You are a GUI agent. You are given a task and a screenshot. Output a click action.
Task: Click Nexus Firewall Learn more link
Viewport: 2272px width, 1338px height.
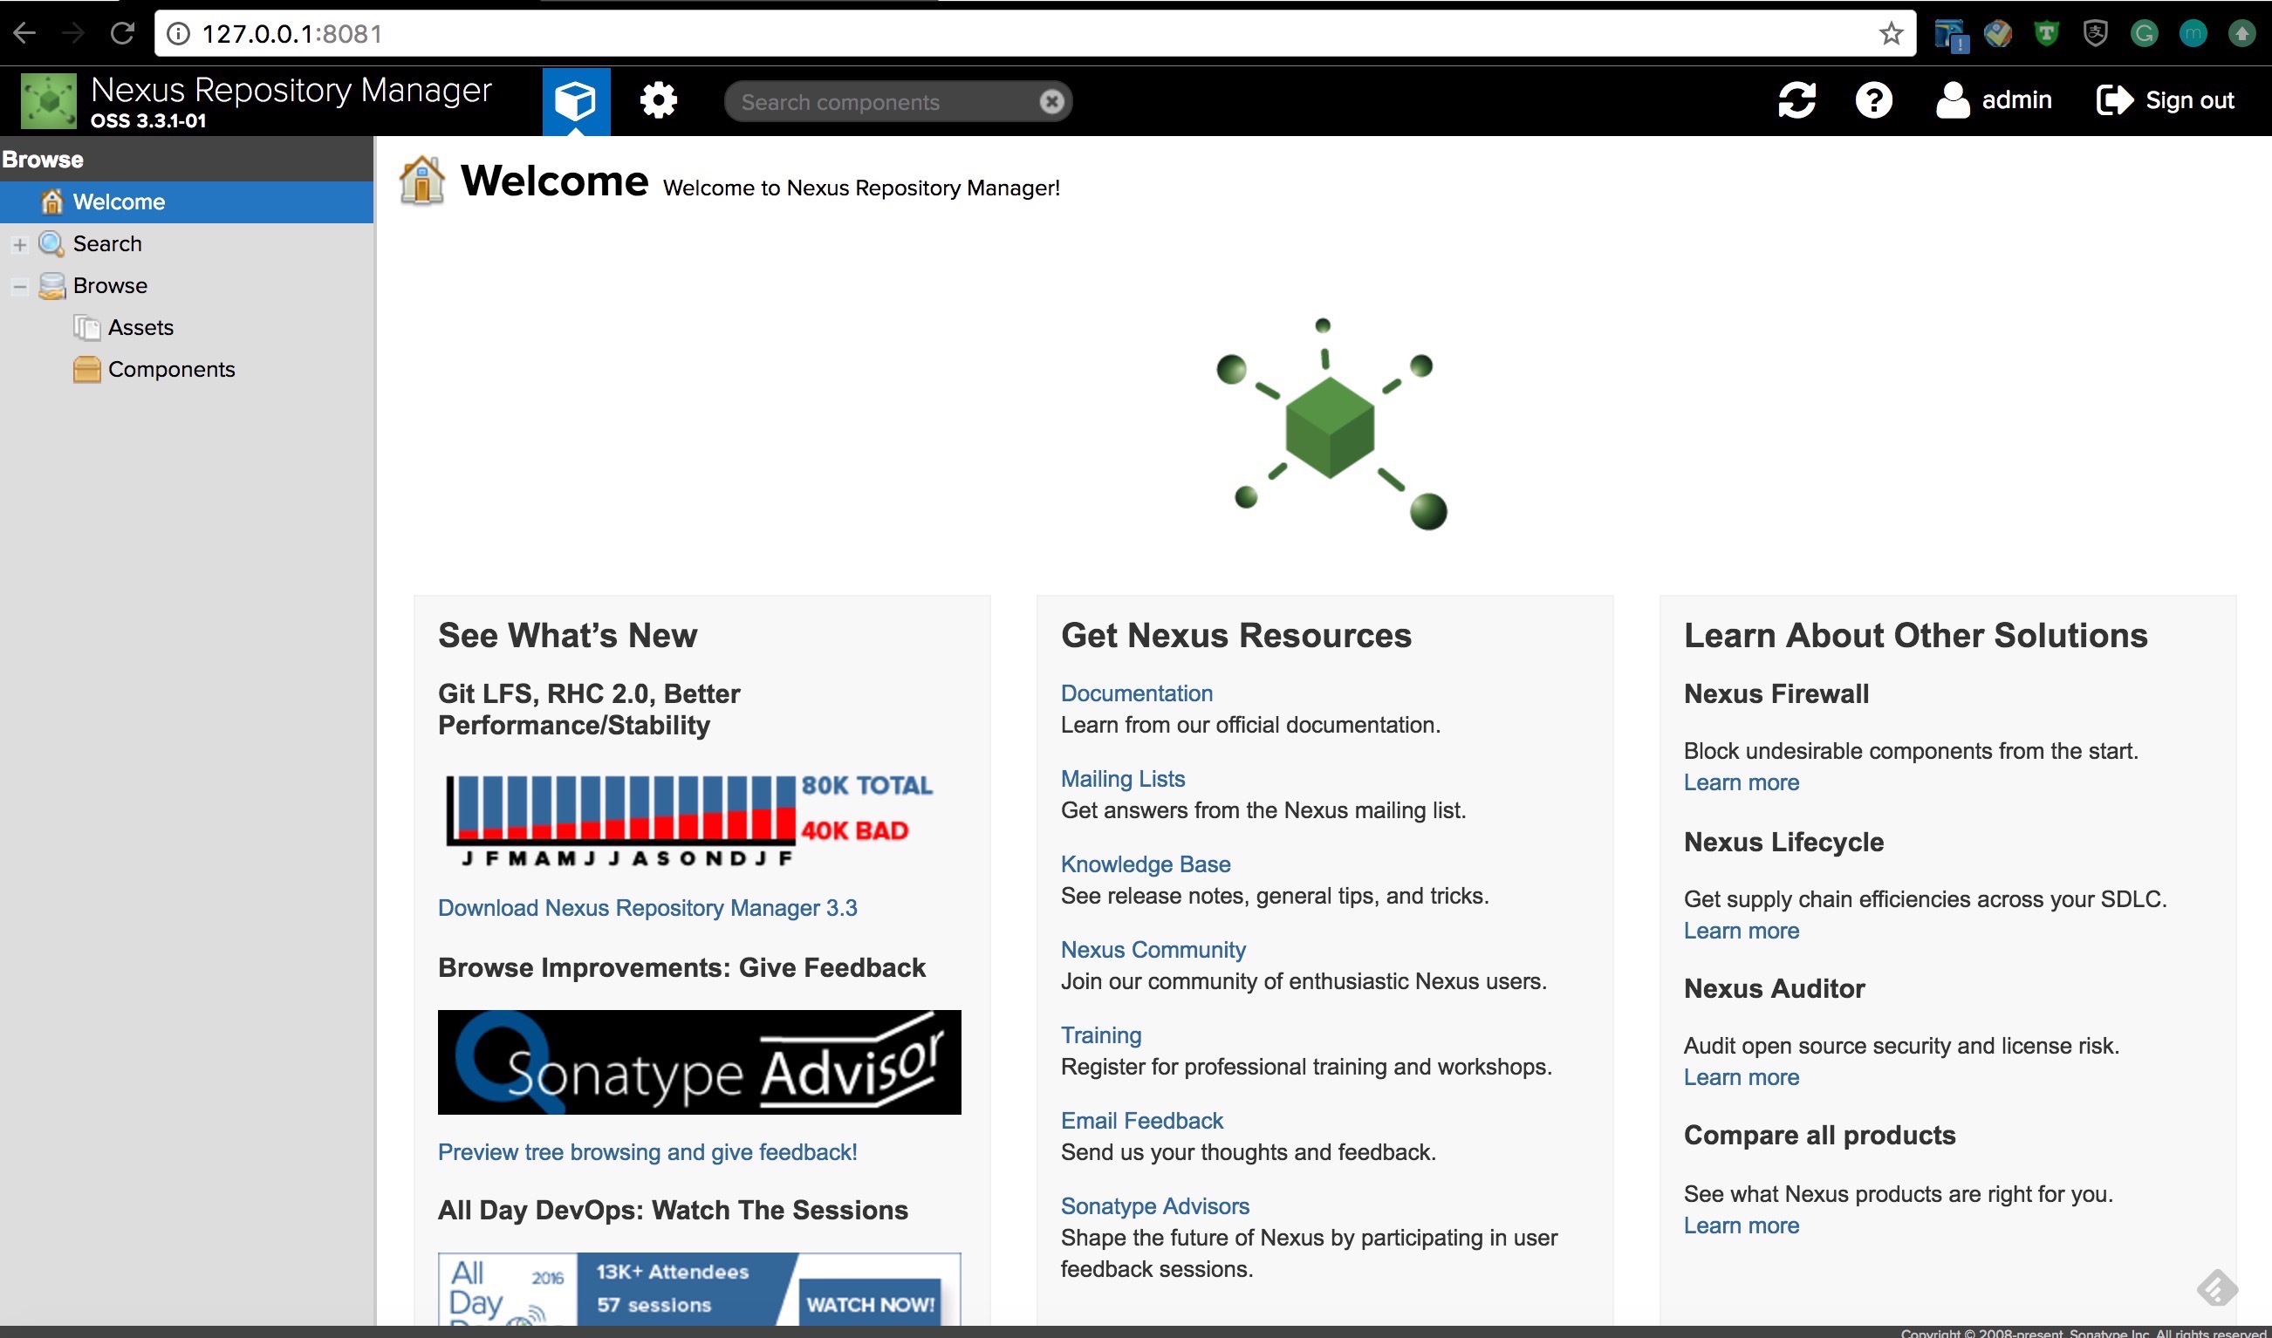point(1740,782)
